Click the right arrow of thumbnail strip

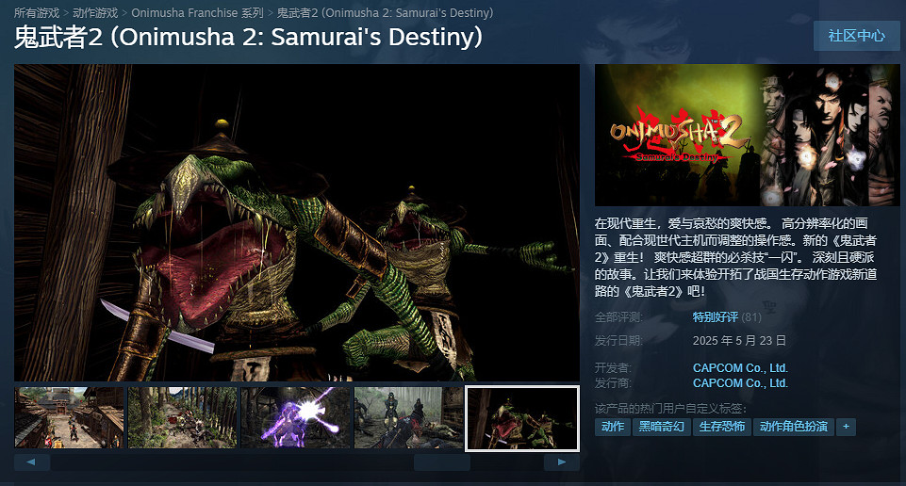[x=562, y=462]
